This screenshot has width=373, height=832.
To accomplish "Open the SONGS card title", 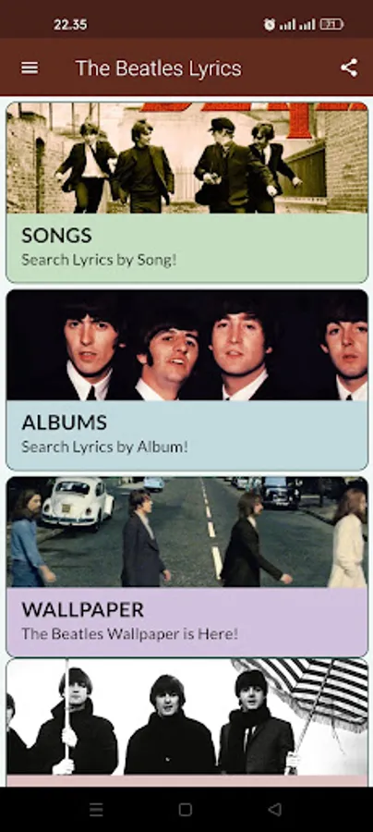I will coord(56,235).
